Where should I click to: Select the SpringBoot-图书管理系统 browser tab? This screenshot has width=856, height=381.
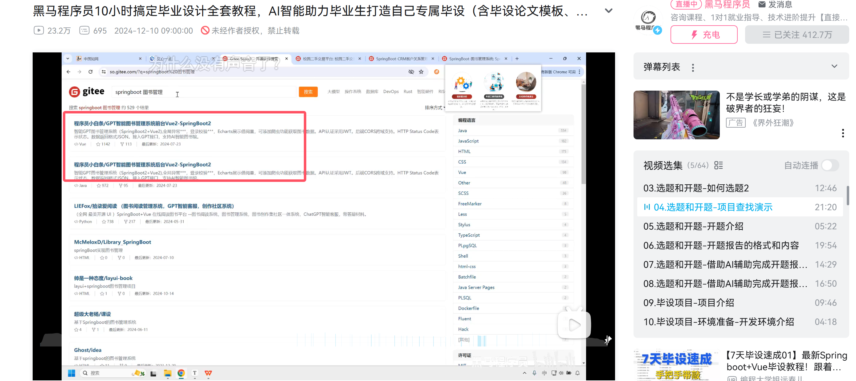coord(475,59)
